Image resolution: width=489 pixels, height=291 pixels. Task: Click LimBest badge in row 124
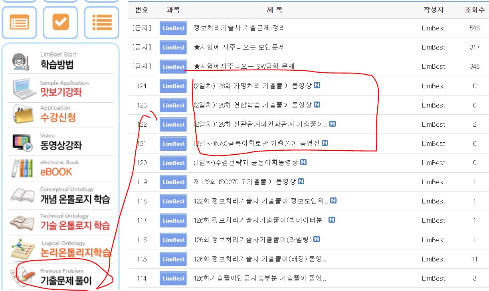pyautogui.click(x=173, y=86)
